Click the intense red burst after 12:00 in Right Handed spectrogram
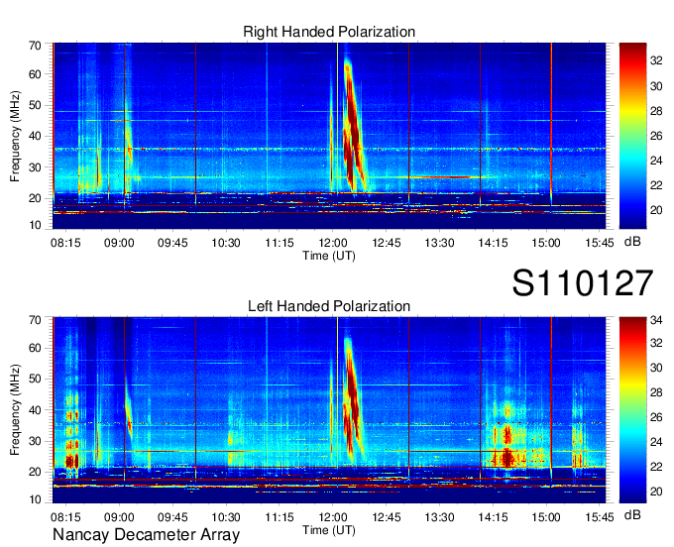Viewport: 674px width, 547px height. coord(353,127)
